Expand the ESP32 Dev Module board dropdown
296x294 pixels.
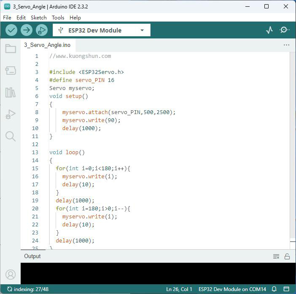coord(102,30)
